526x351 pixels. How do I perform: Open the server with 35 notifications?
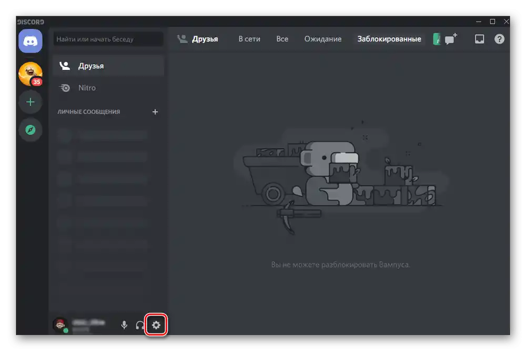(x=31, y=74)
